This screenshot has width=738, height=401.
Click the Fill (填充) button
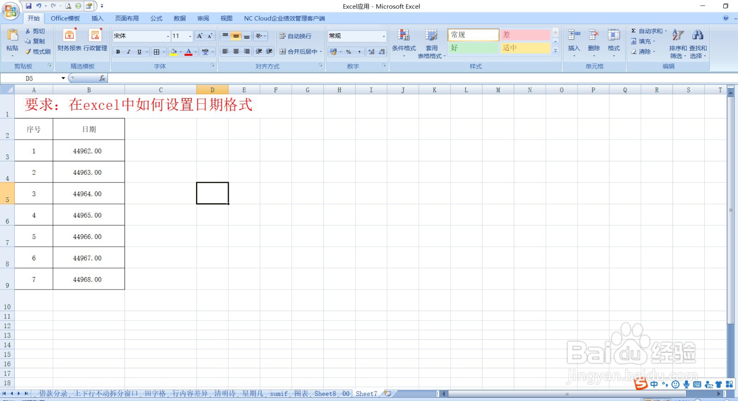pos(643,41)
